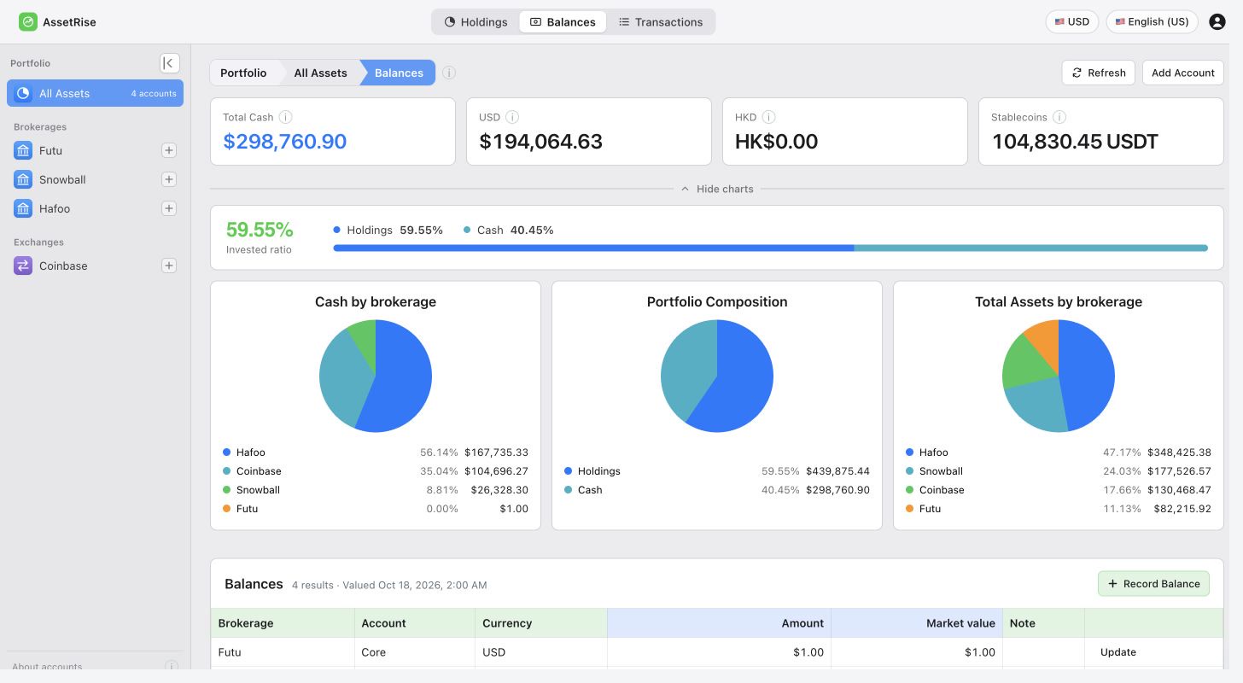Screen dimensions: 1243x683
Task: Click the Portfolio Composition pie chart
Action: click(717, 376)
